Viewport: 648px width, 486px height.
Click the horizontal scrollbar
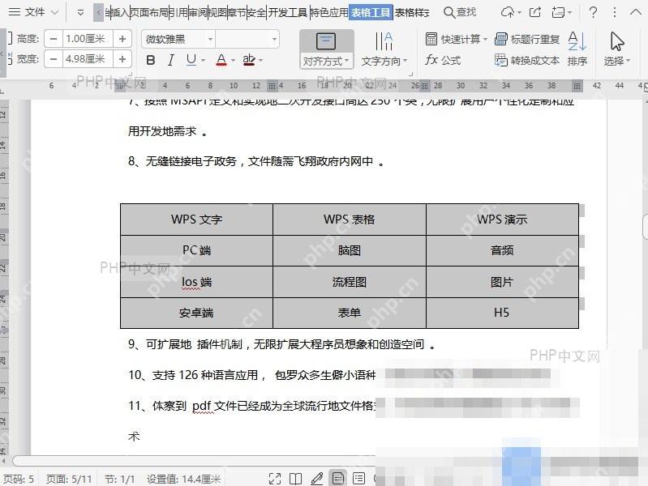coord(194,460)
